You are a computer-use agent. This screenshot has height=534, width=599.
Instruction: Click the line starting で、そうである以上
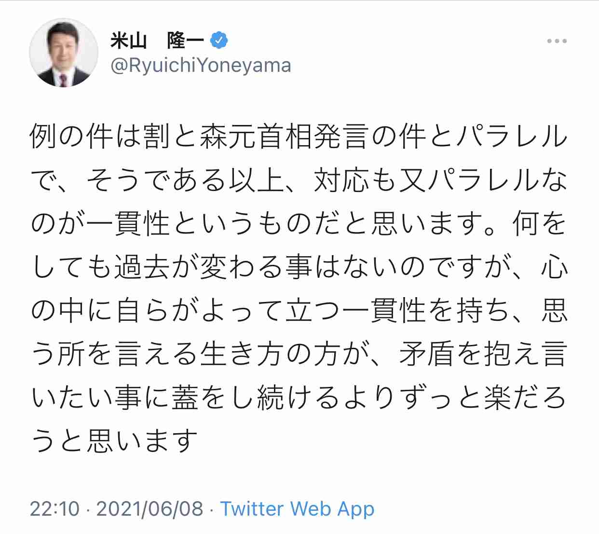point(299,179)
